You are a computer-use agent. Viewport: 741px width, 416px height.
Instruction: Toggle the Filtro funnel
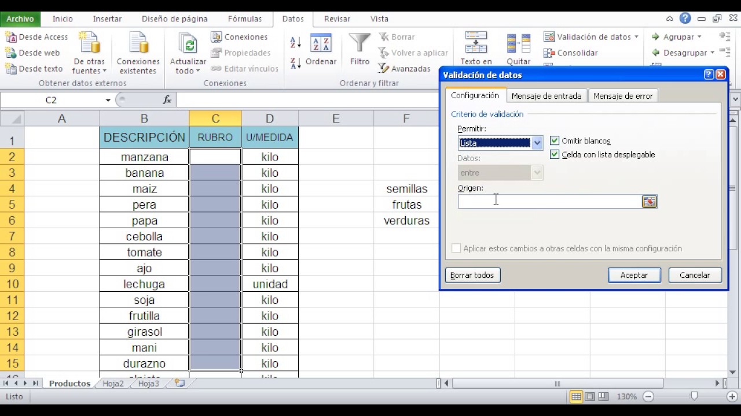(360, 50)
